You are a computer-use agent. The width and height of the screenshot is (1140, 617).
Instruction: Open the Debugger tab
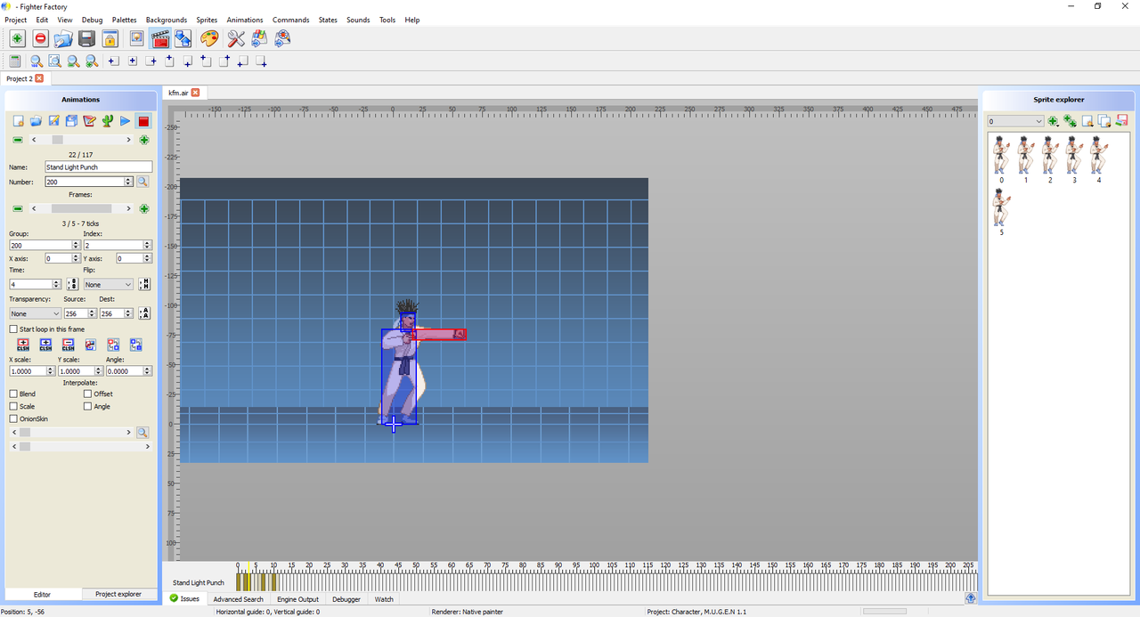tap(346, 599)
